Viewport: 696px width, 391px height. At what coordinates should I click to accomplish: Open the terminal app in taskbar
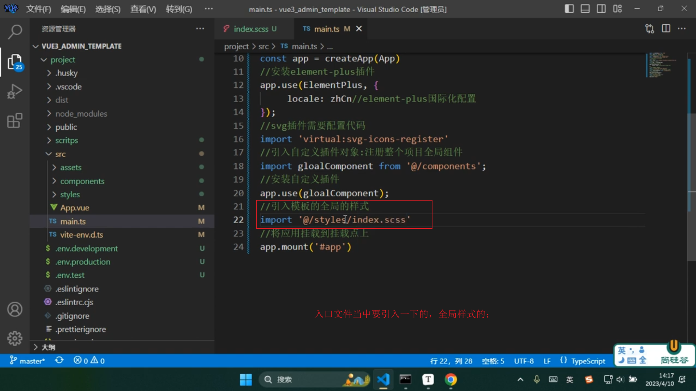(x=405, y=379)
